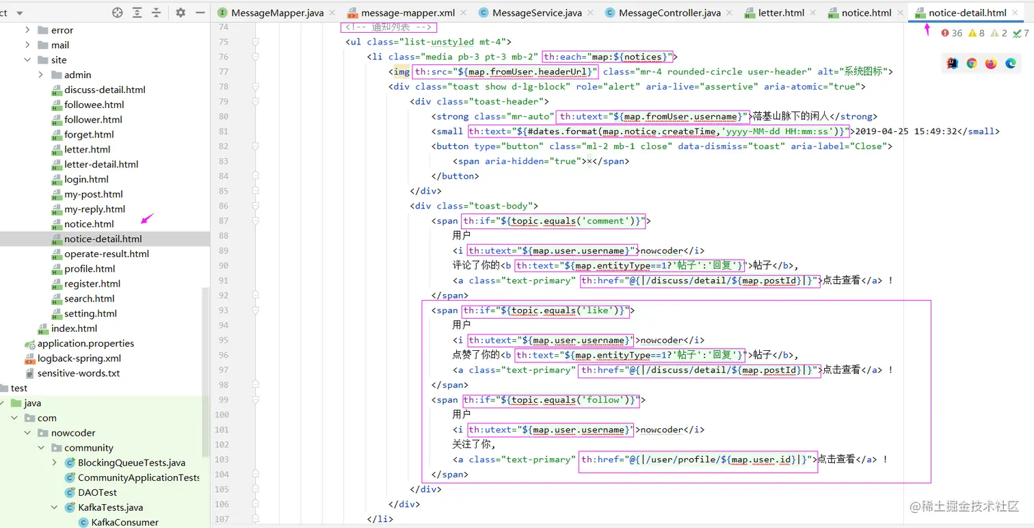Collapse the site folder
Image resolution: width=1034 pixels, height=528 pixels.
[27, 60]
